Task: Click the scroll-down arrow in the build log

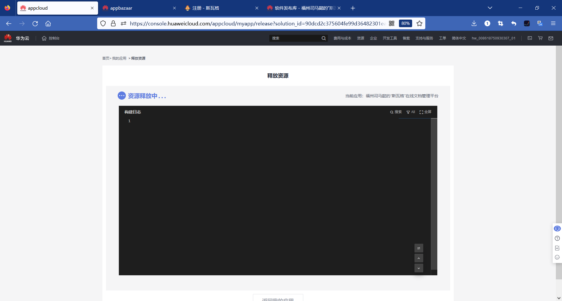Action: coord(419,268)
